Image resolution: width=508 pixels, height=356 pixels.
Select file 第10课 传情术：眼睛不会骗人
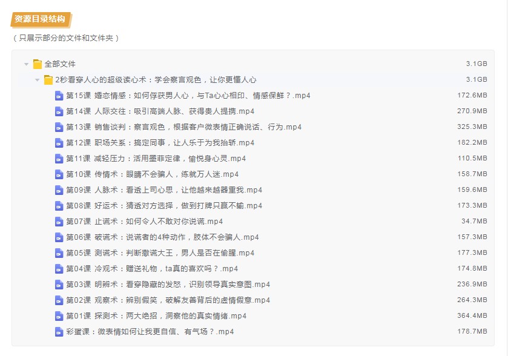(x=152, y=174)
